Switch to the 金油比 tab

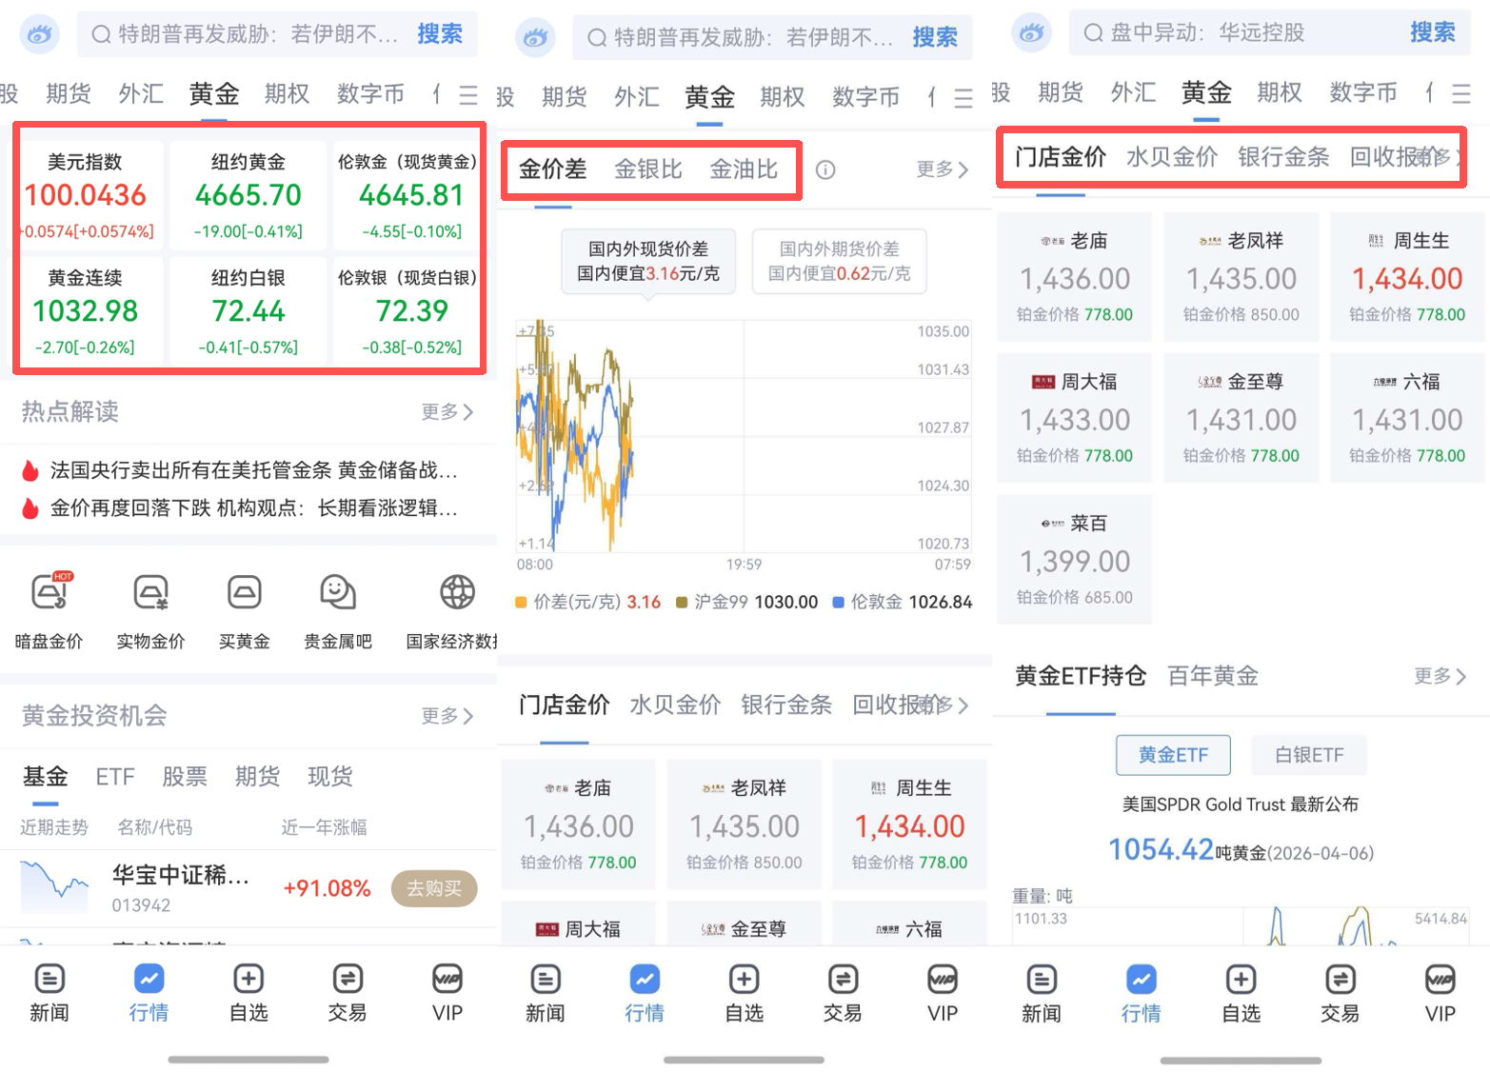point(745,169)
